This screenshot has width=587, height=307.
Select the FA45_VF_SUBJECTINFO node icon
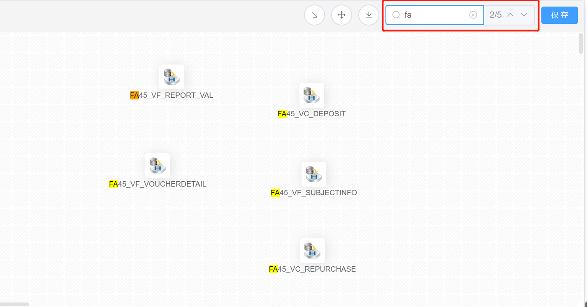click(x=314, y=174)
